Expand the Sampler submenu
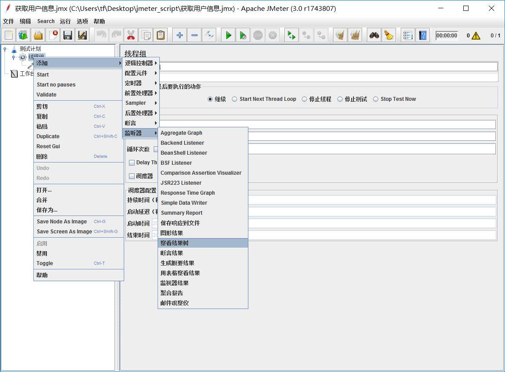This screenshot has width=505, height=372. point(140,103)
